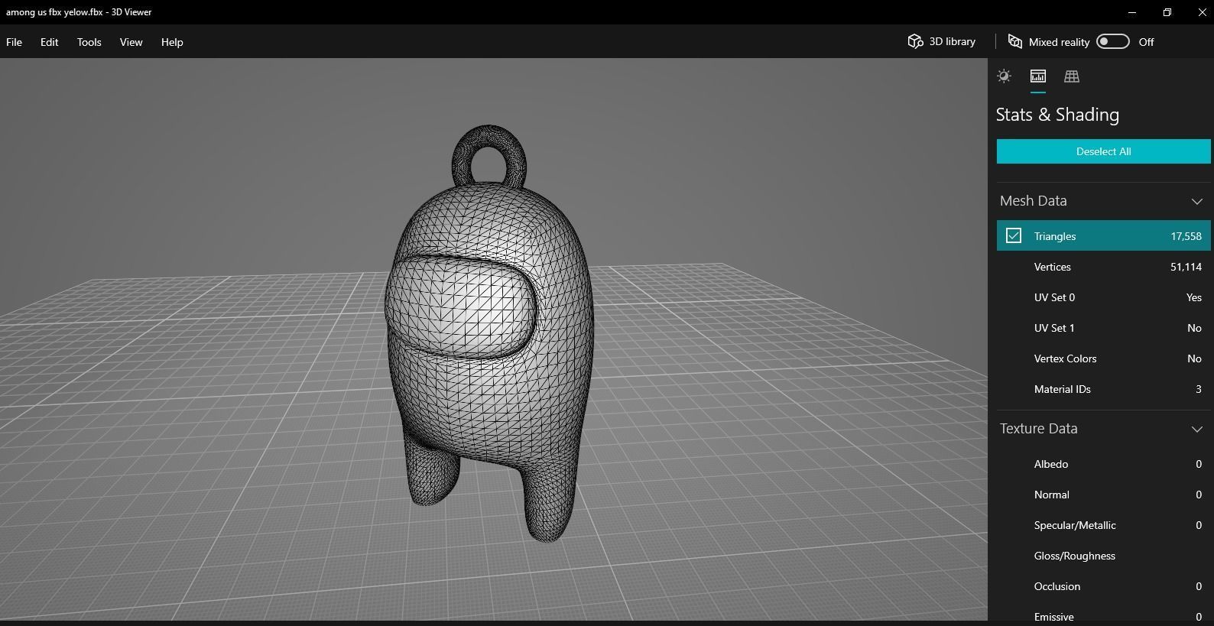This screenshot has width=1214, height=626.
Task: Select the Occlusion texture row
Action: [1103, 586]
